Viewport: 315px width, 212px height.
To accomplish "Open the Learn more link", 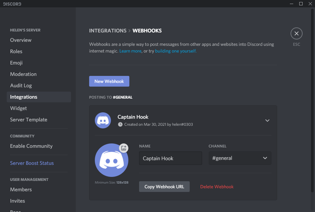I will 130,51.
